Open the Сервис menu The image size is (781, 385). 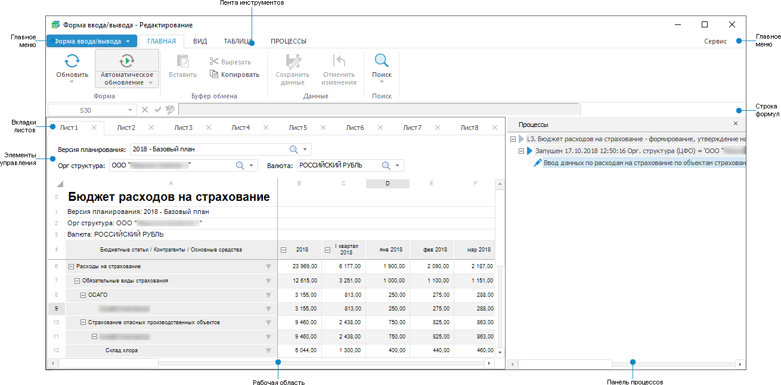click(715, 41)
